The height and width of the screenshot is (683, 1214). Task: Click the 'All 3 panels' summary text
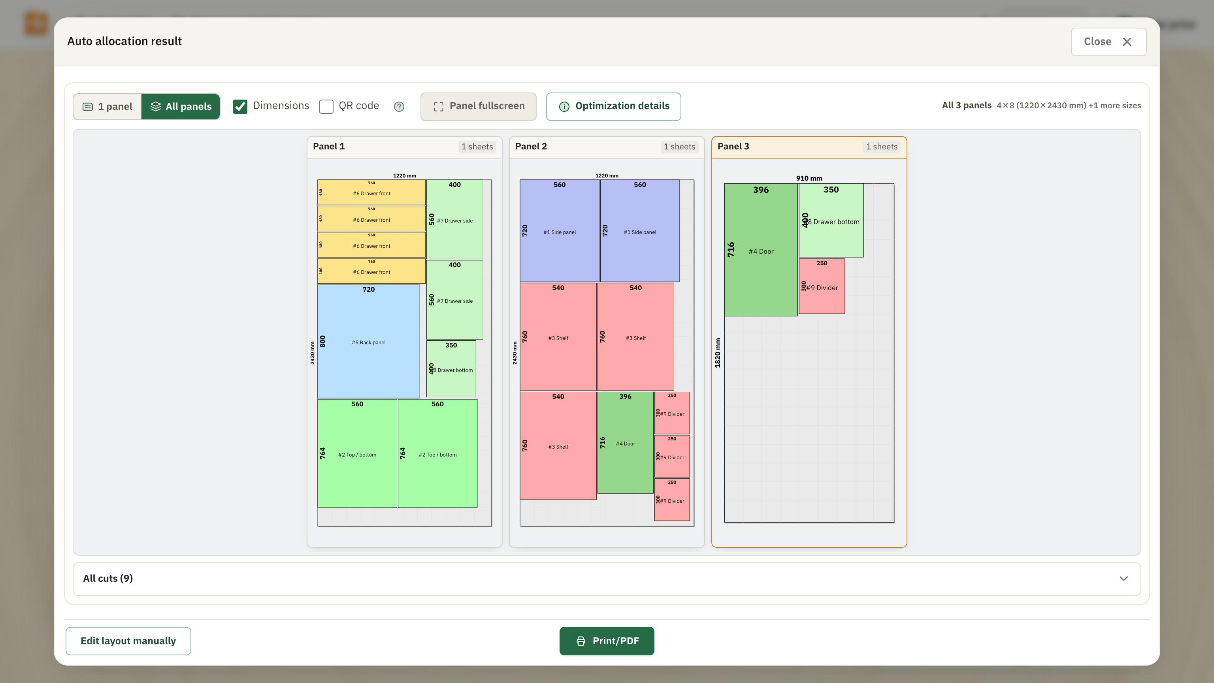[967, 106]
